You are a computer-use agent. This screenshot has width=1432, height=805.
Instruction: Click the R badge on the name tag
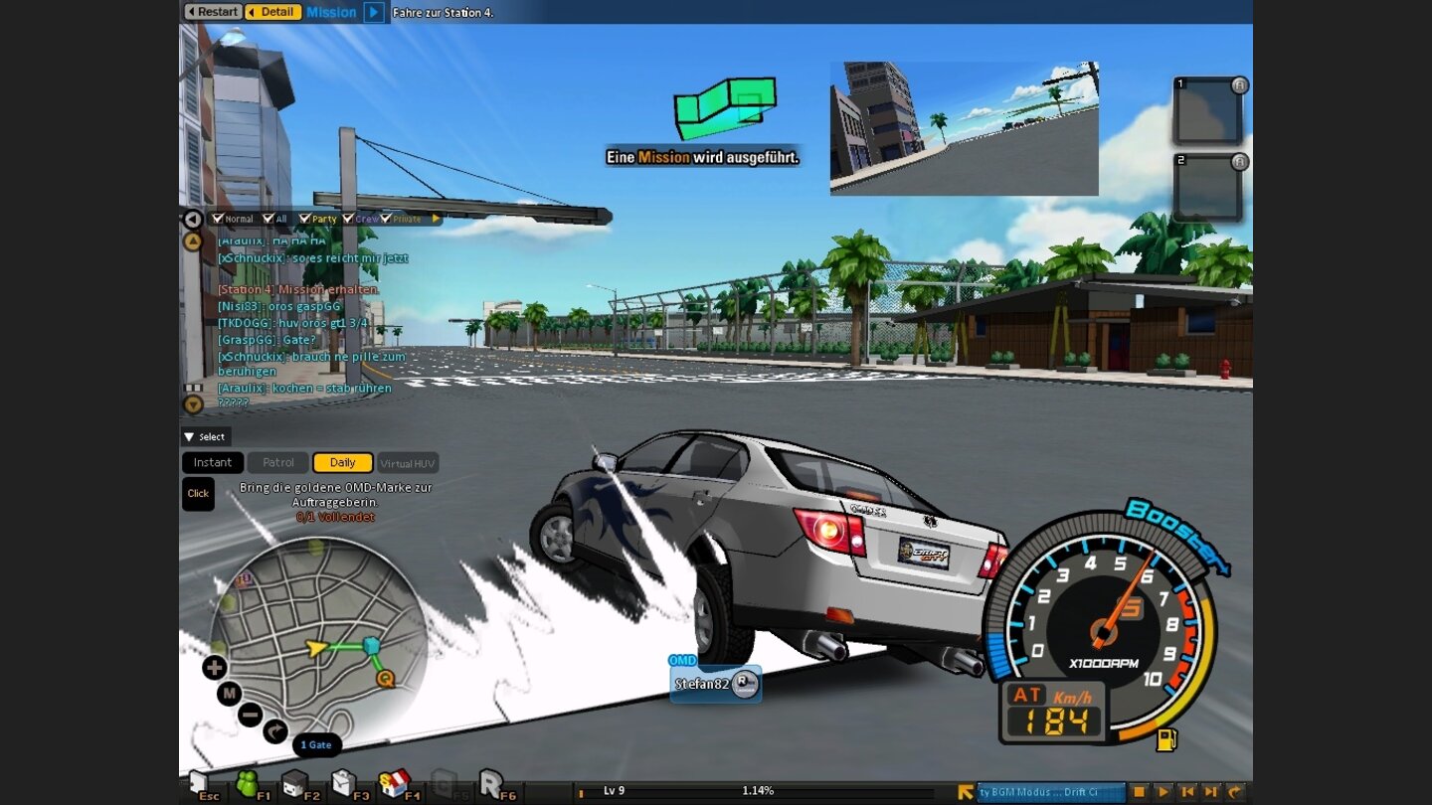pos(744,683)
